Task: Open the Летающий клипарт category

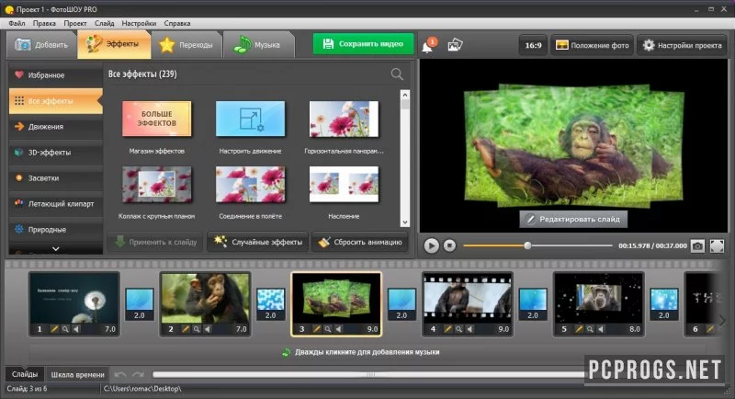Action: coord(56,204)
